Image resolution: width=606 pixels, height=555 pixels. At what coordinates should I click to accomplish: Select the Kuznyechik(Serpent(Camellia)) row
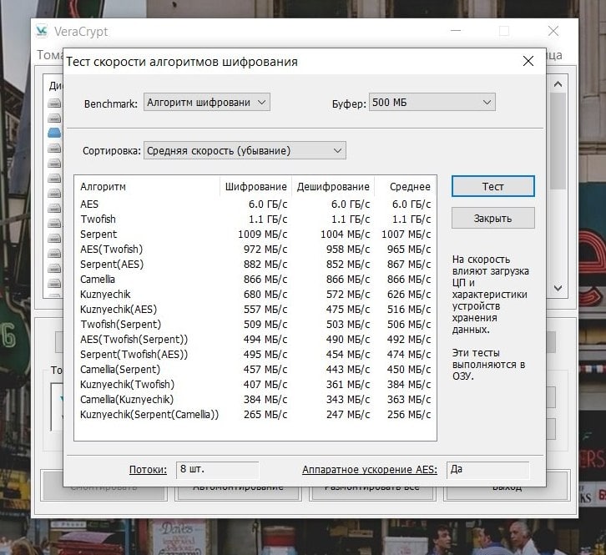pyautogui.click(x=255, y=415)
